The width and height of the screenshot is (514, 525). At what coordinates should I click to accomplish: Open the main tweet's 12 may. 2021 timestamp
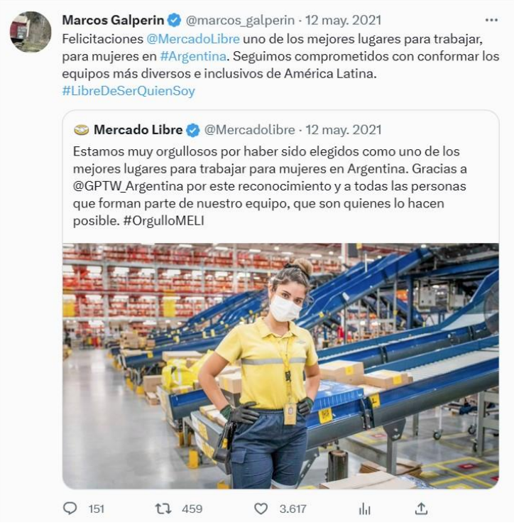tap(344, 20)
